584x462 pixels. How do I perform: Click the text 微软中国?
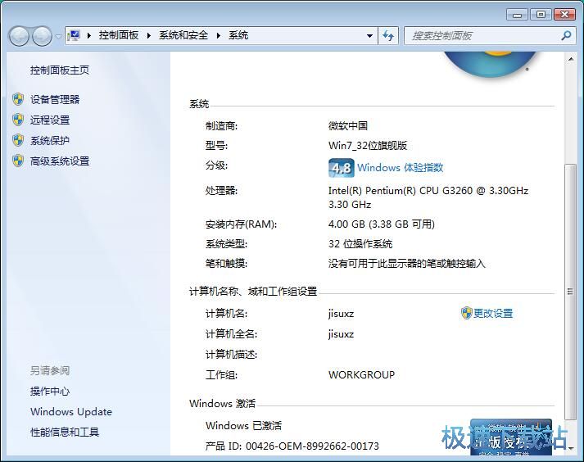(x=348, y=125)
